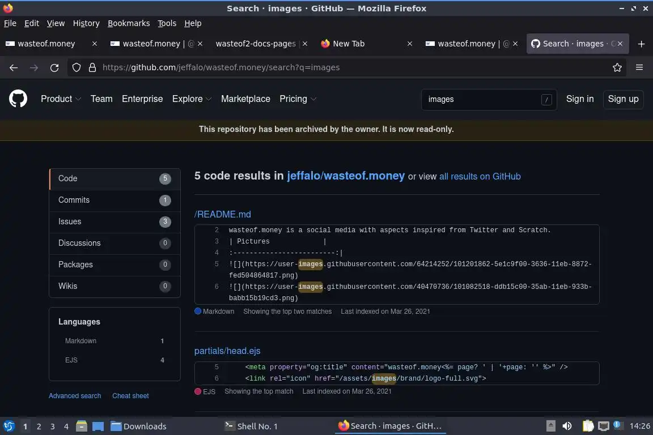Switch to workspace 2

[39, 427]
